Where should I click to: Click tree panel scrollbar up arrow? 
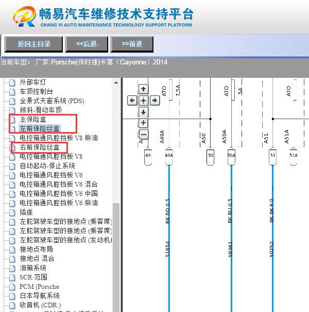click(116, 83)
